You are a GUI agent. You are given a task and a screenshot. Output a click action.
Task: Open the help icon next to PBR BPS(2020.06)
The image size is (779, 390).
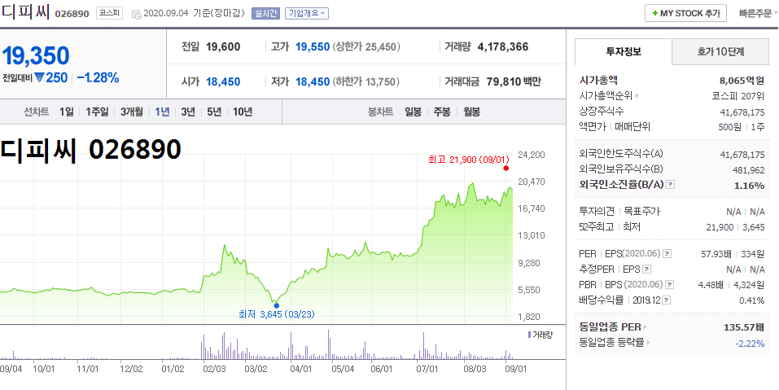point(670,285)
